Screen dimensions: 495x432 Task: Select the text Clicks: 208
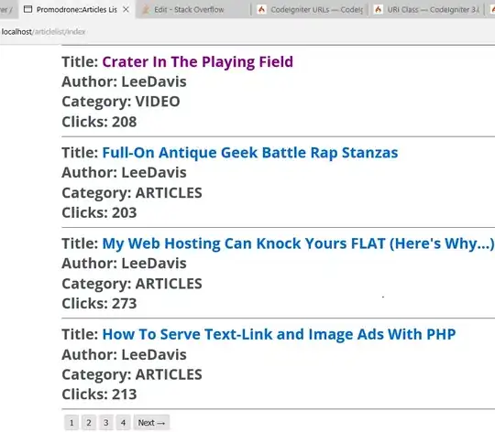click(99, 122)
